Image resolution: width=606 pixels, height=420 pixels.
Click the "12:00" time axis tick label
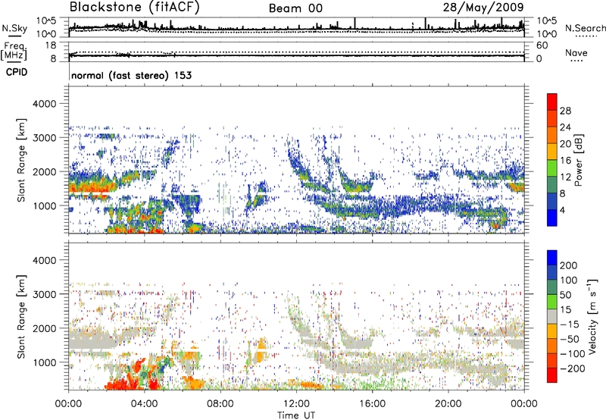296,404
